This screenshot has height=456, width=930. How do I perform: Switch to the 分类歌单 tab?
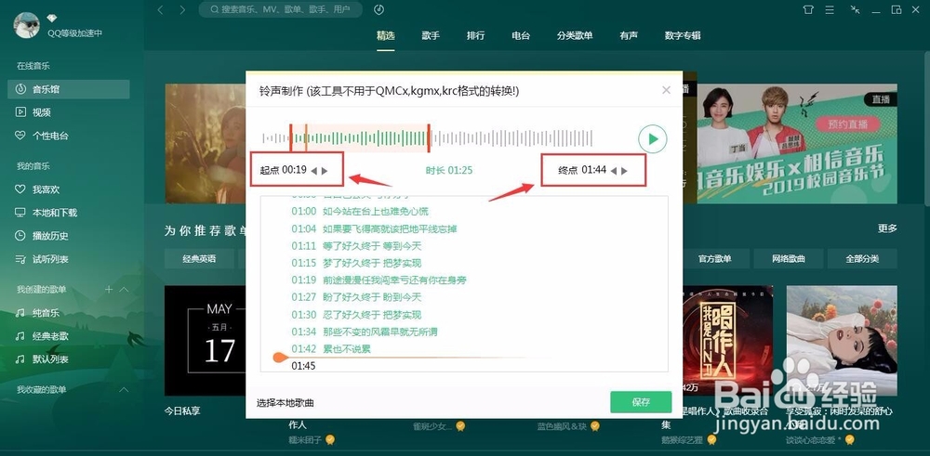(575, 35)
